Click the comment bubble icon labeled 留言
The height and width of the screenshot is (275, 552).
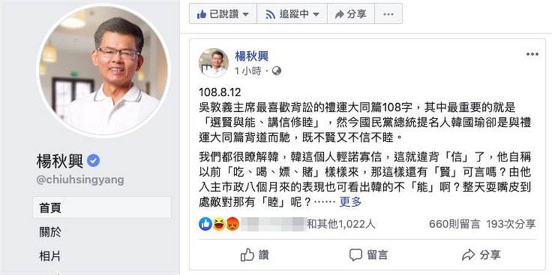coord(356,255)
